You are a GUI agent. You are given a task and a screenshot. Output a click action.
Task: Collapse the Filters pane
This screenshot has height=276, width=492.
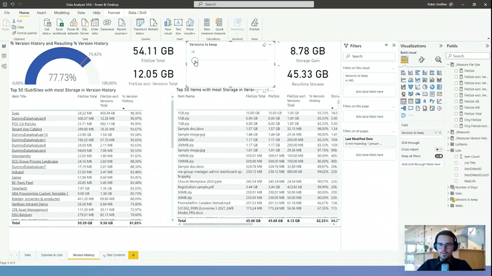(394, 45)
